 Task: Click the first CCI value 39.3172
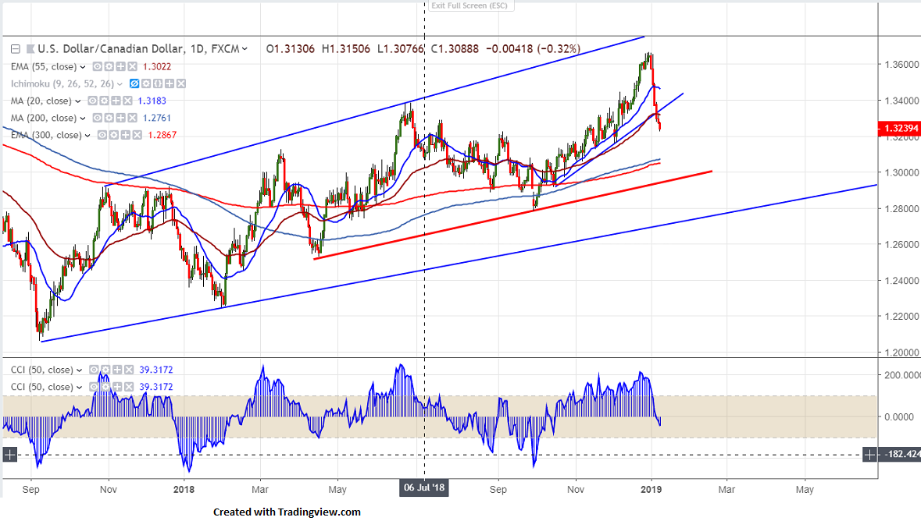point(155,370)
